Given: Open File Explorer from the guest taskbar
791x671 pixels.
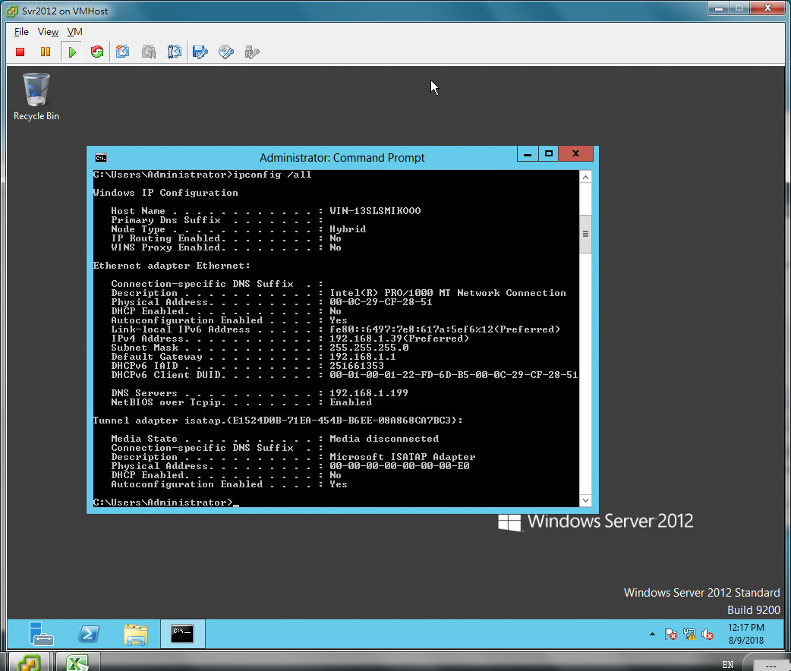Looking at the screenshot, I should point(136,634).
